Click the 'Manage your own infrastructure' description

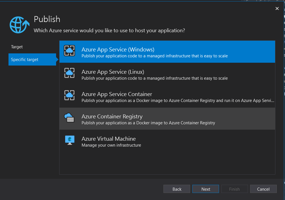111,145
